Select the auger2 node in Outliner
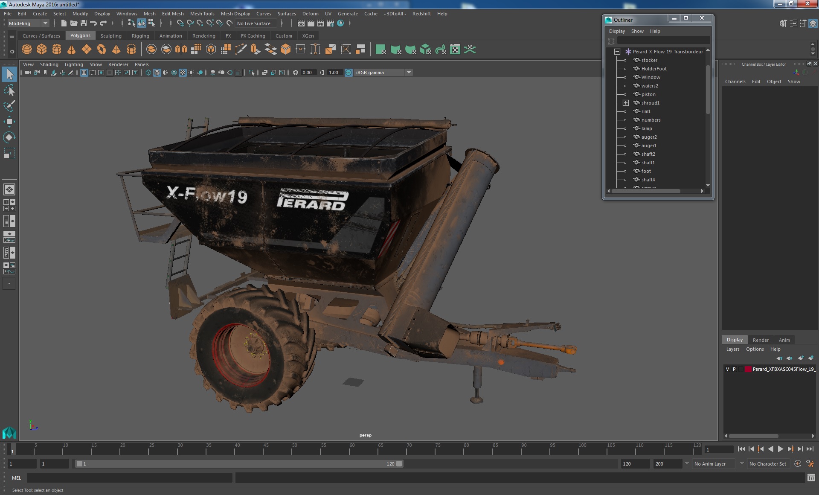 tap(649, 137)
